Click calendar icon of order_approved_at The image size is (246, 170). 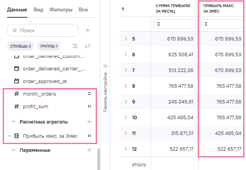(17, 81)
